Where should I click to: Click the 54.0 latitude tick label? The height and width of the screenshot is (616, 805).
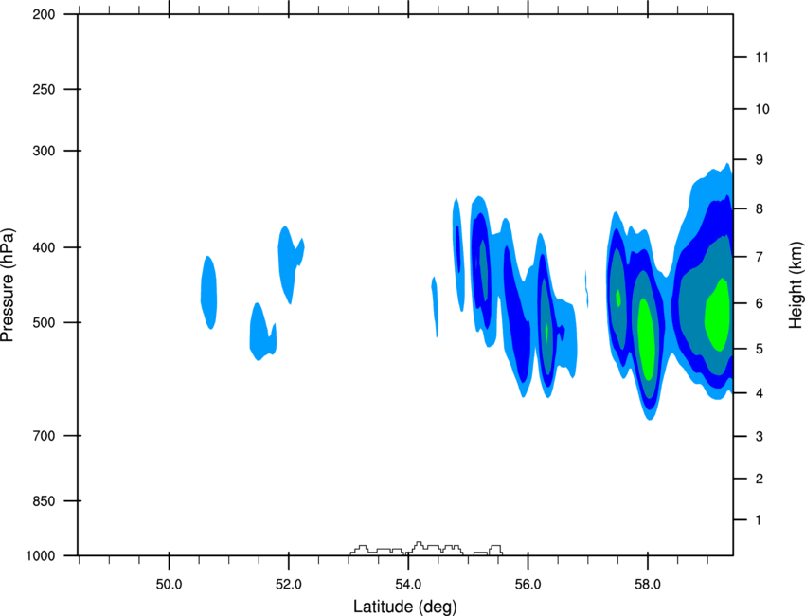(x=408, y=585)
